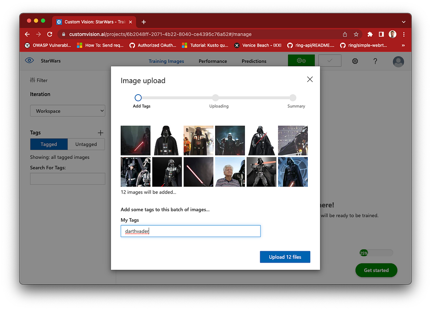This screenshot has height=310, width=431.
Task: Open OWASP Vulnerabl... bookmark
Action: point(48,46)
